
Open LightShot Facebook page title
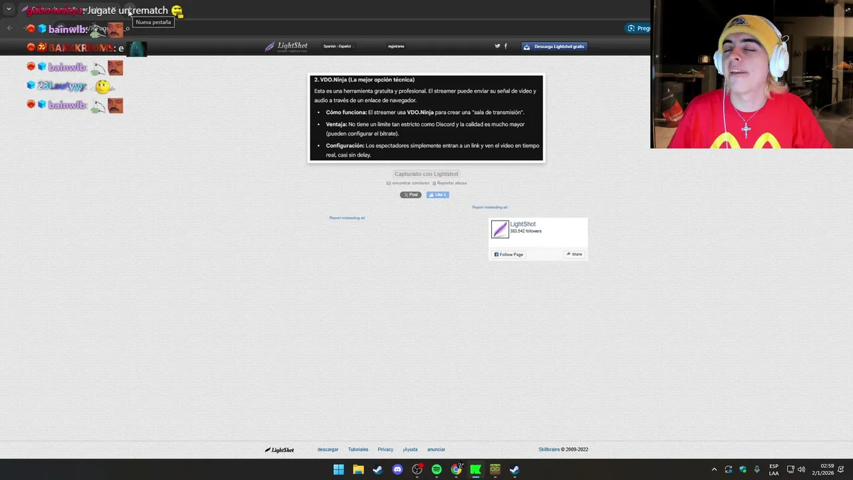[x=523, y=224]
